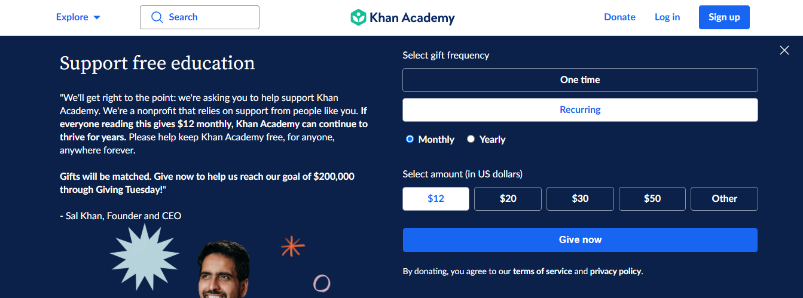Screen dimensions: 803x298
Task: Open the Donate link in header
Action: click(619, 17)
